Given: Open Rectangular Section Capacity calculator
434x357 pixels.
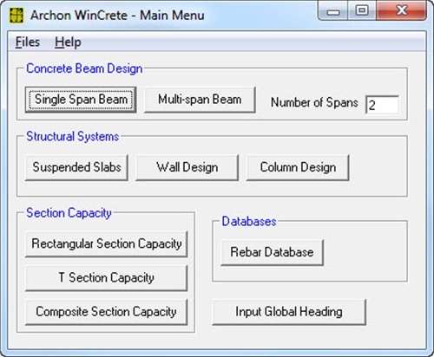Looking at the screenshot, I should click(107, 243).
